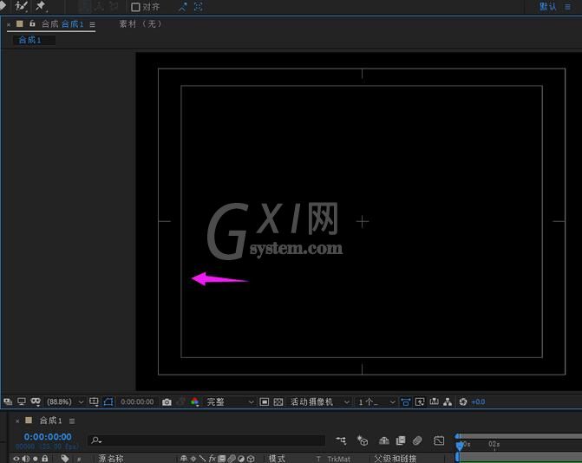Click the show snapshot icon
Viewport: 582px width, 463px height.
[181, 401]
